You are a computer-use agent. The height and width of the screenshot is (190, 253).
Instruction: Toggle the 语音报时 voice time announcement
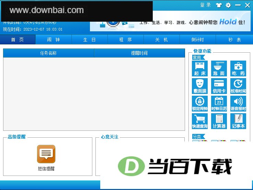tap(238, 104)
